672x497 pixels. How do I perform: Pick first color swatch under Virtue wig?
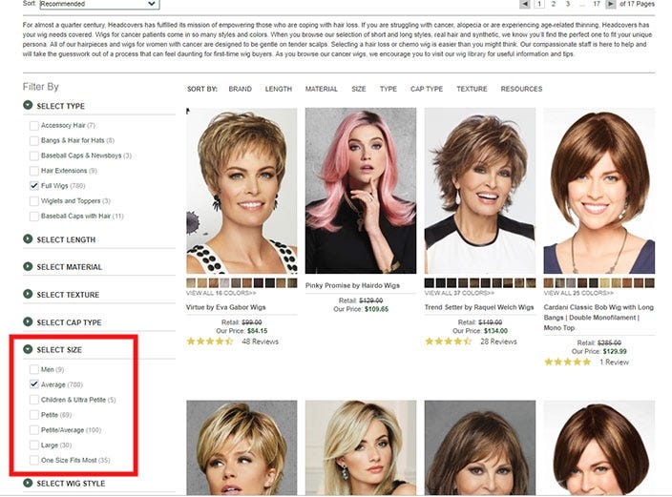click(191, 282)
